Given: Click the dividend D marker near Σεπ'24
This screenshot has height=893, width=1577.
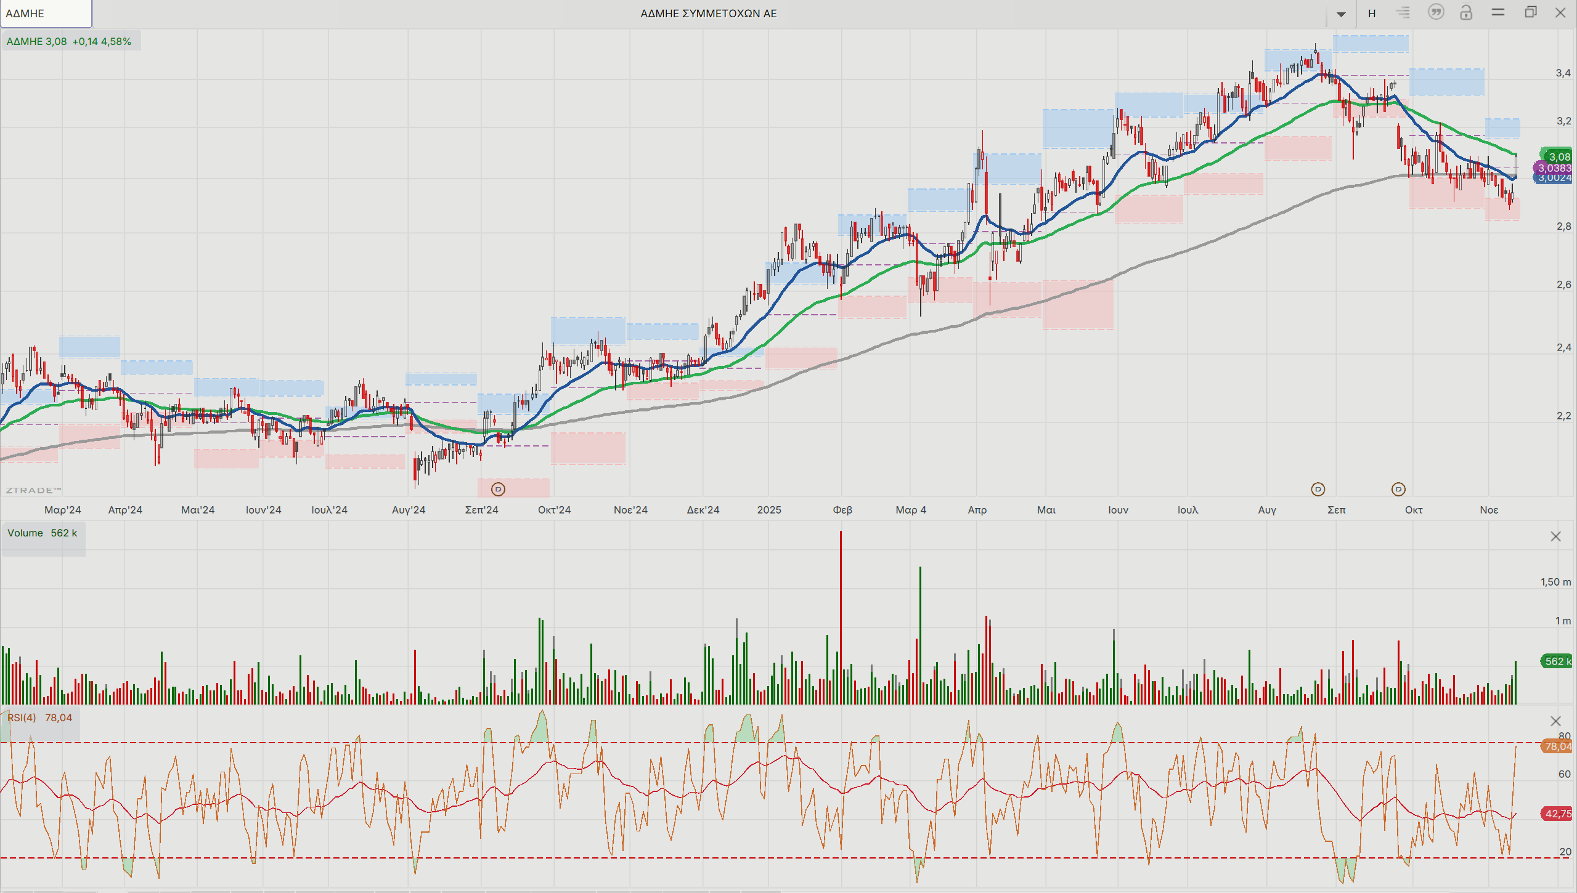Looking at the screenshot, I should [x=498, y=489].
